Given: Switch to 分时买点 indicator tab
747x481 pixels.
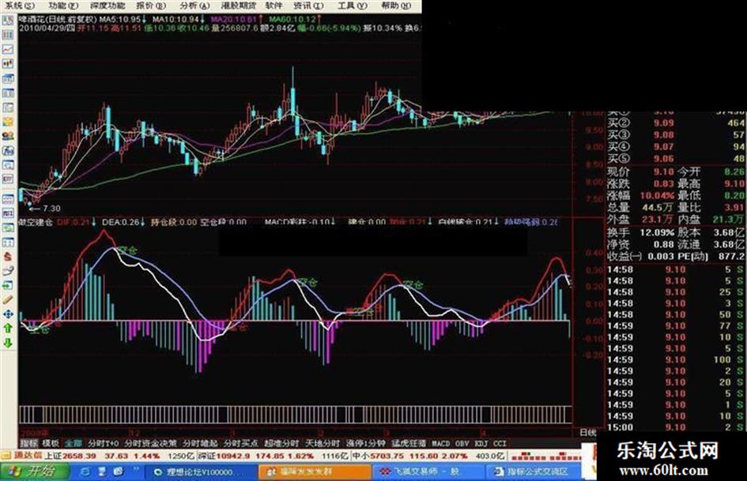Looking at the screenshot, I should pos(241,443).
